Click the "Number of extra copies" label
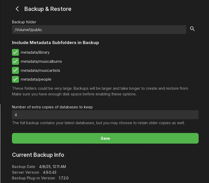Viewport: 209px width, 183px height. point(52,107)
